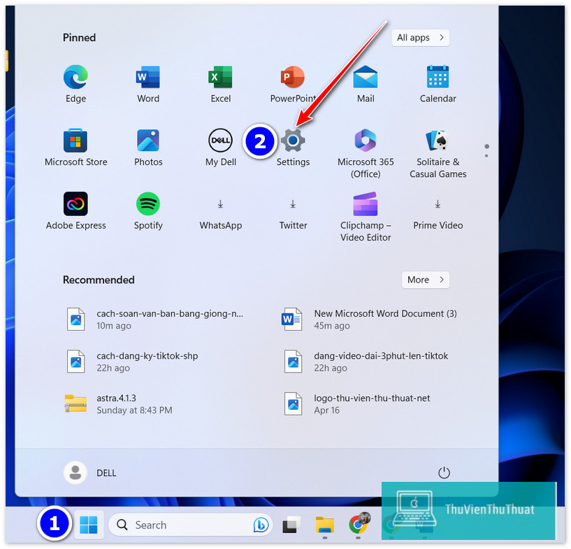
Task: Install Twitter from pinned apps
Action: click(x=293, y=214)
